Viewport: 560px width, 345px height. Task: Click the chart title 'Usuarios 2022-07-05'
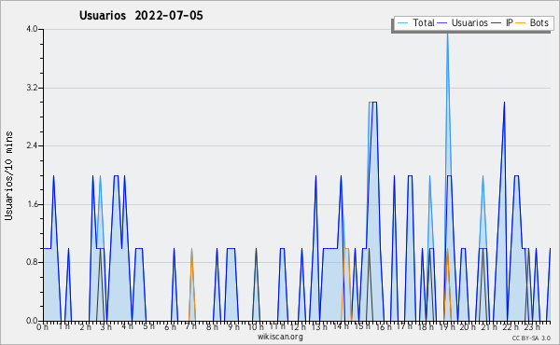coord(141,16)
